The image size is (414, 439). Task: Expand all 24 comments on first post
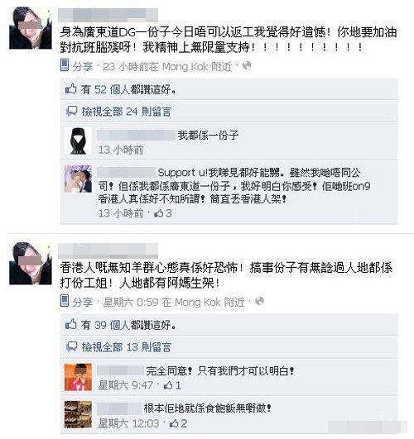(x=126, y=112)
